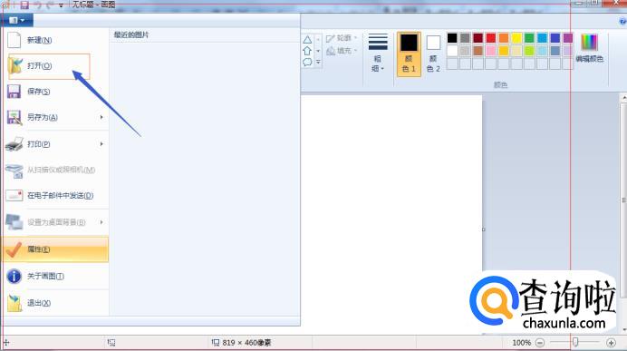The width and height of the screenshot is (627, 351).
Task: Click Set as desktop background menu entry
Action: coord(55,222)
